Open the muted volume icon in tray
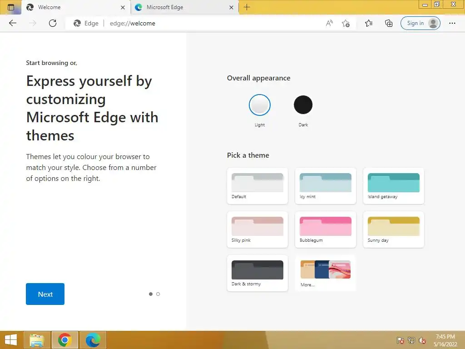This screenshot has width=465, height=349. (x=422, y=340)
